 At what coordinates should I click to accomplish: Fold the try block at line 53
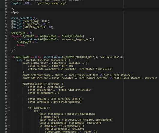tap(9, 111)
